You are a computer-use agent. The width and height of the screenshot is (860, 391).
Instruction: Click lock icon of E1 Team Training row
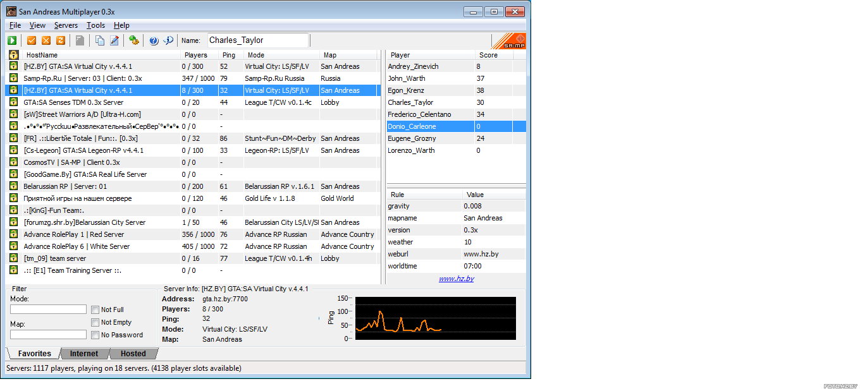(13, 270)
